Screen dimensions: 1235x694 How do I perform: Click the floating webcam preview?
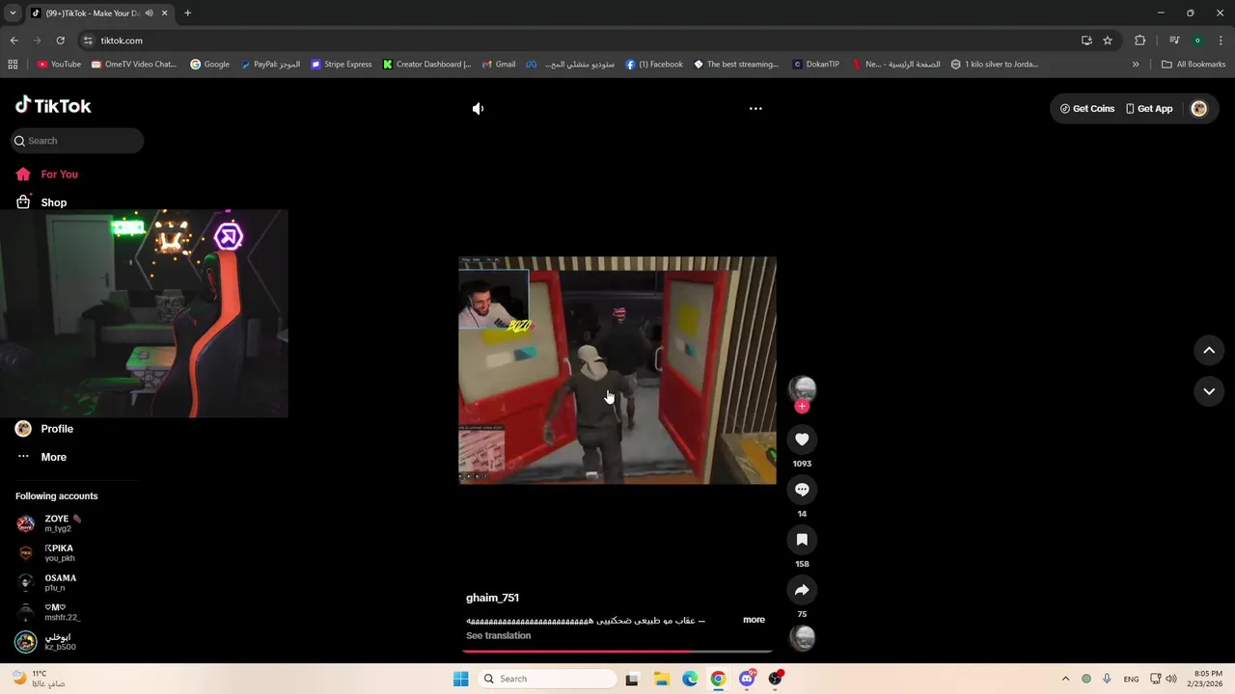144,313
